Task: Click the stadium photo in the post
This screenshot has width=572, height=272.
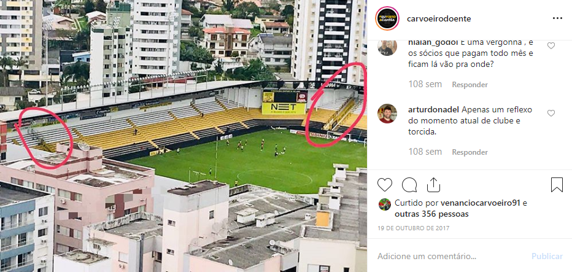Action: click(x=184, y=136)
